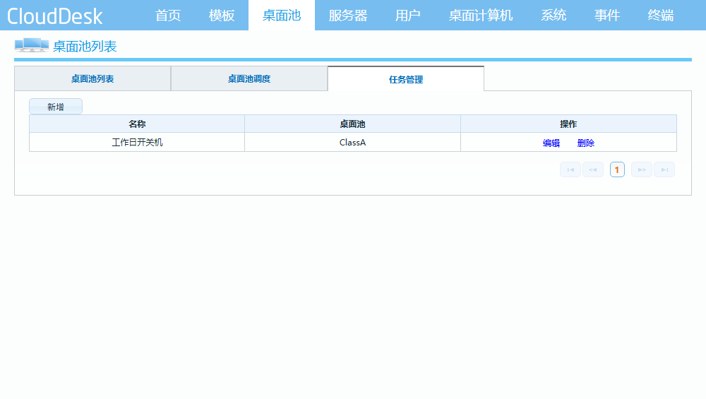This screenshot has width=706, height=399.
Task: Click the 桌面池列表 page heading
Action: click(85, 47)
